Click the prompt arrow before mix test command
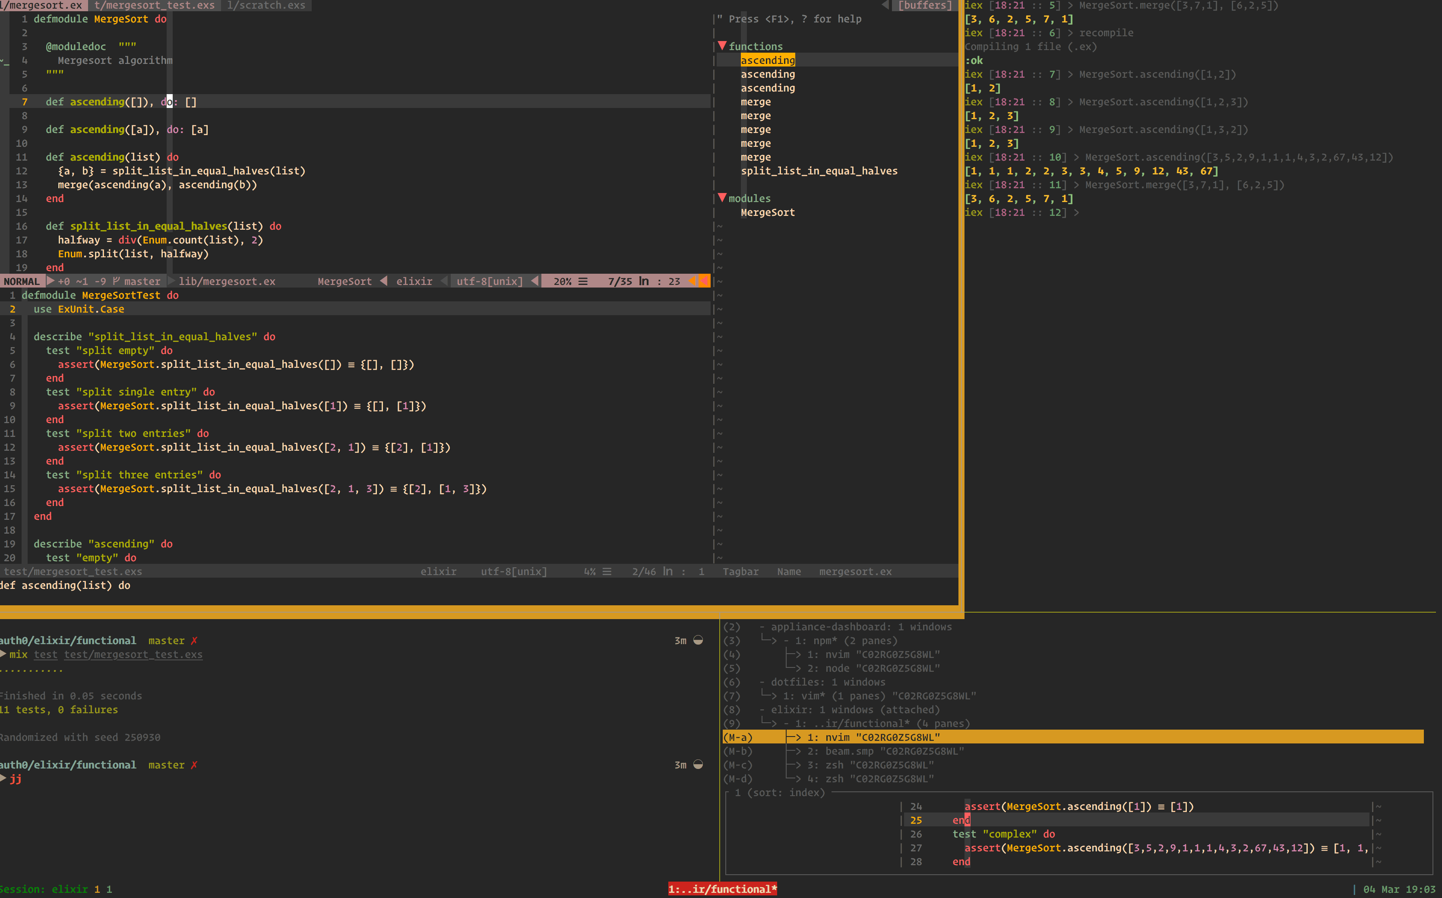 click(x=3, y=654)
